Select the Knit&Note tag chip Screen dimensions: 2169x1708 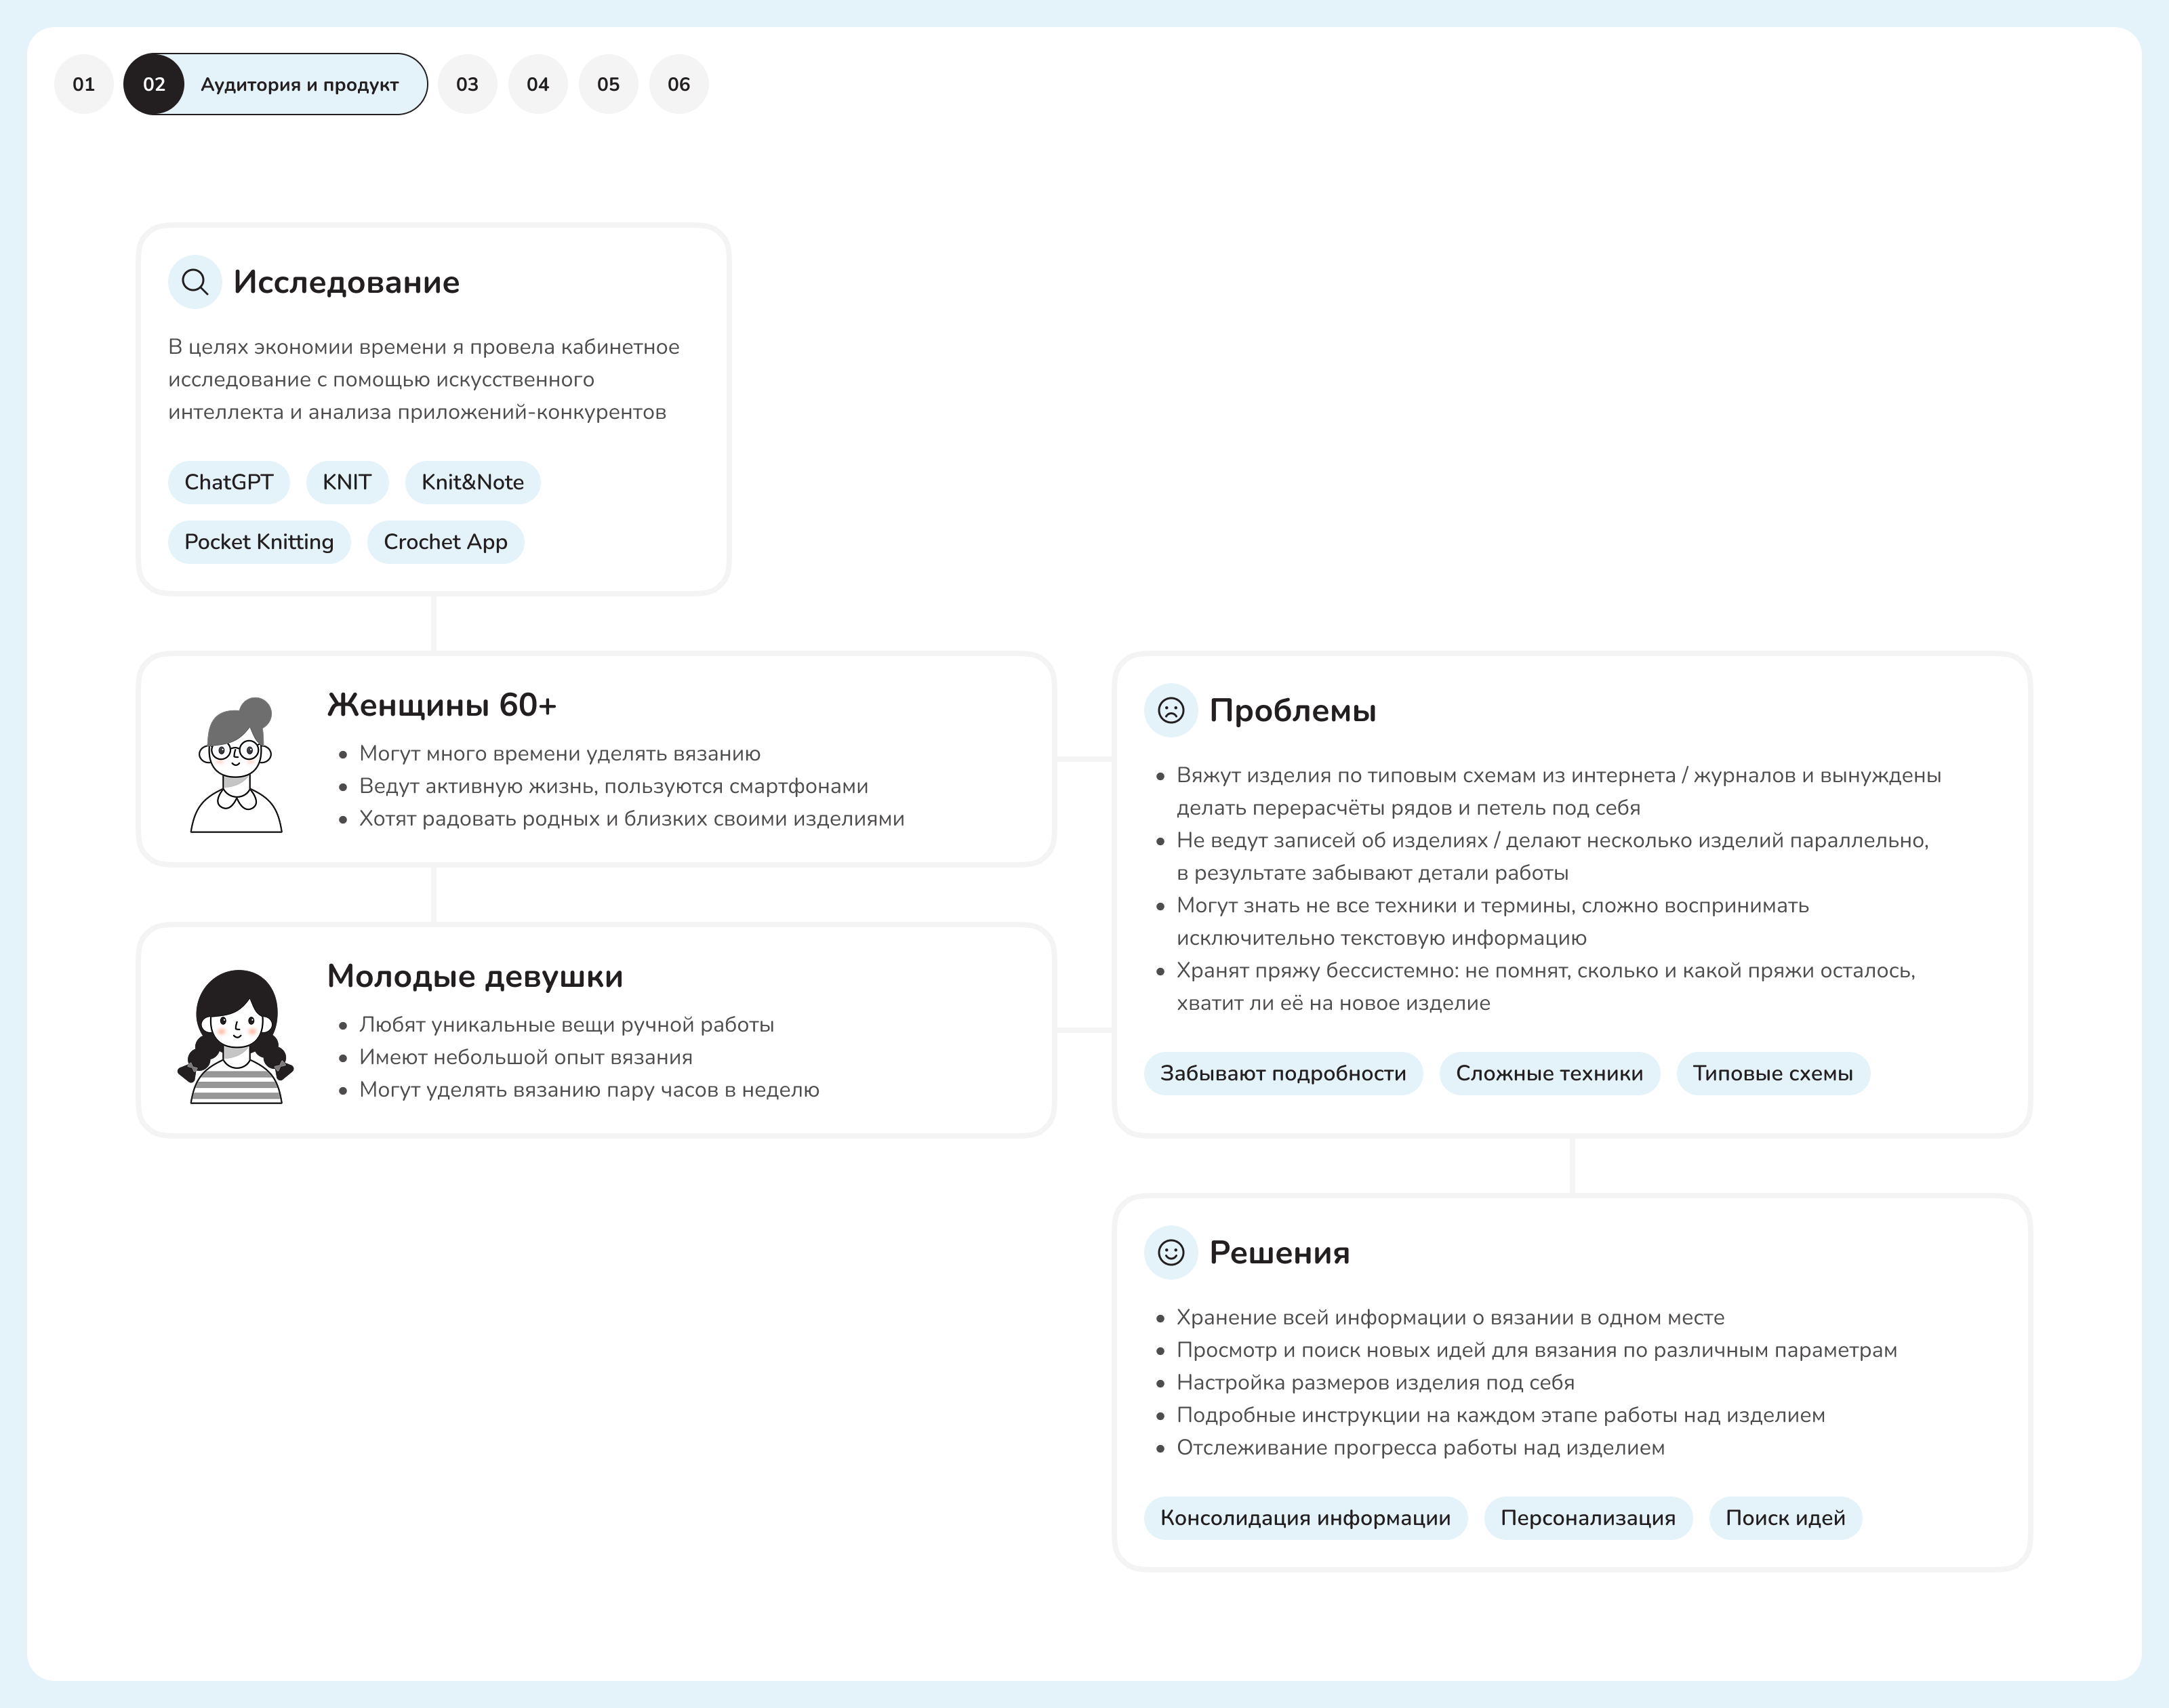(472, 482)
